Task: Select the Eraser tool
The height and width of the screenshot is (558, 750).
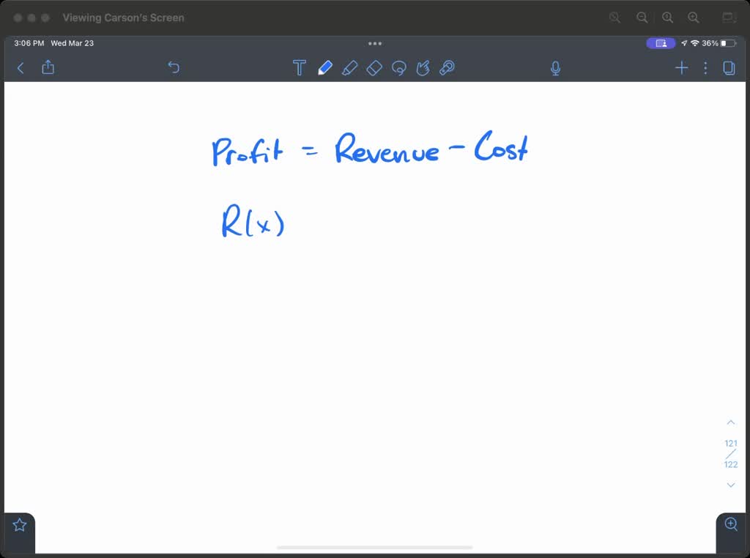Action: (x=374, y=67)
